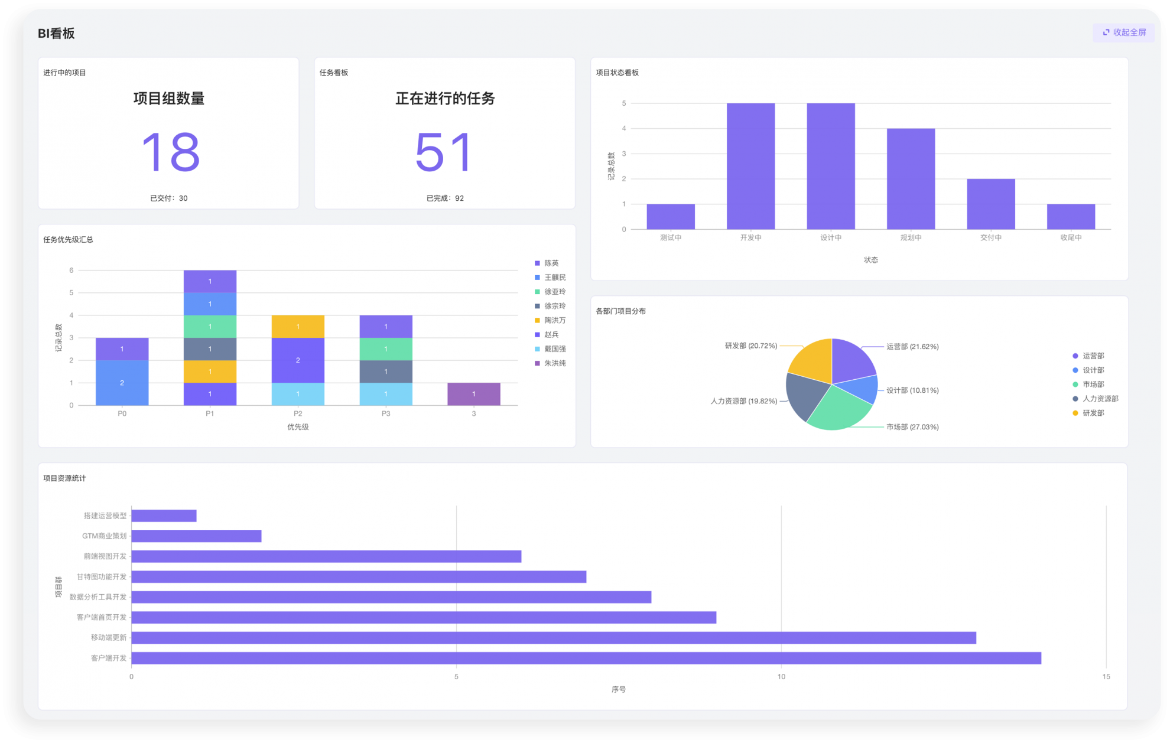Click the green segment in P3 column
The image size is (1170, 743).
(386, 349)
